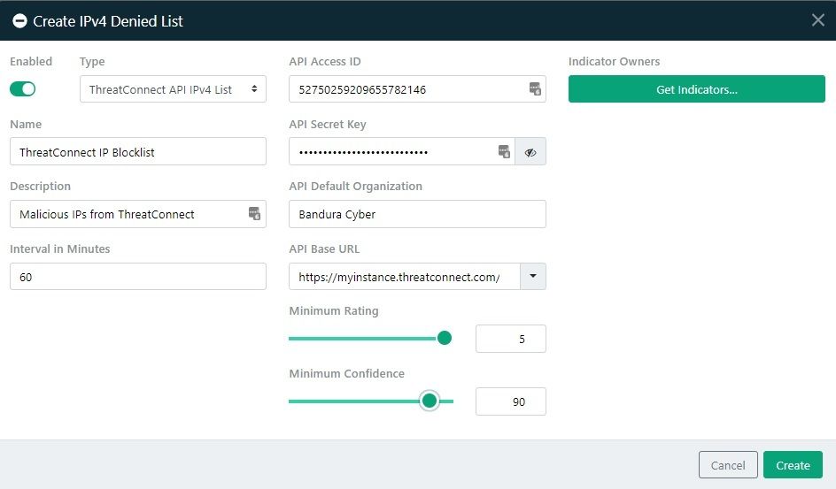836x489 pixels.
Task: Expand the API Base URL dropdown arrow
Action: coord(532,276)
